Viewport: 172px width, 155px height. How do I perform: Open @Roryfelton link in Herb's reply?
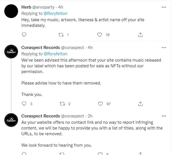(55, 13)
